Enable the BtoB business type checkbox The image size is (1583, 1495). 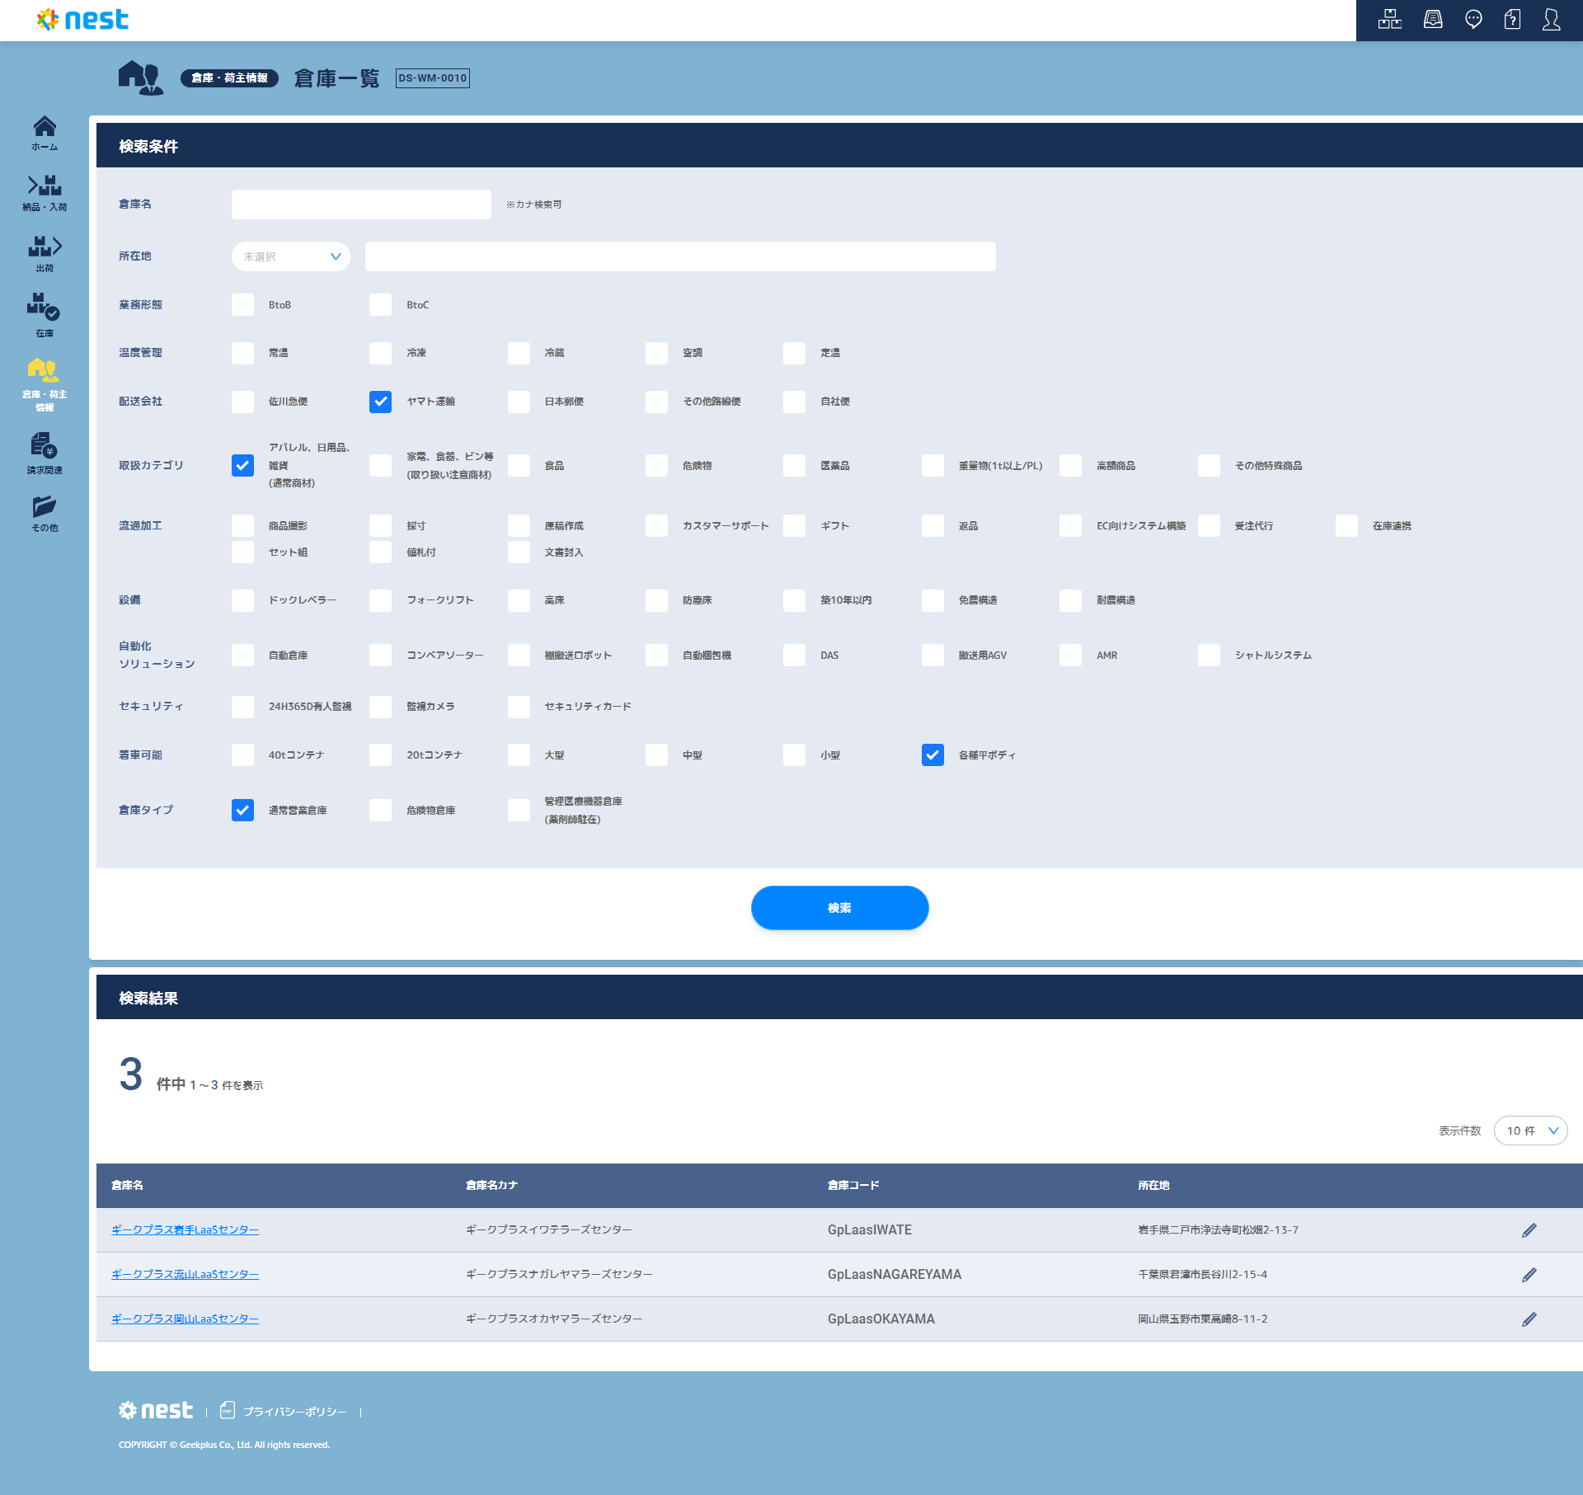pyautogui.click(x=242, y=305)
